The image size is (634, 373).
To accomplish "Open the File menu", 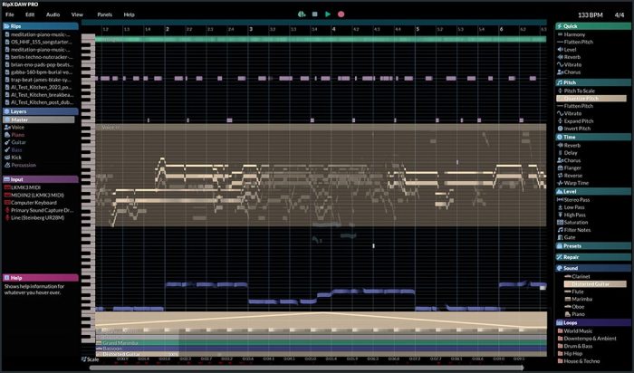I will [x=10, y=14].
